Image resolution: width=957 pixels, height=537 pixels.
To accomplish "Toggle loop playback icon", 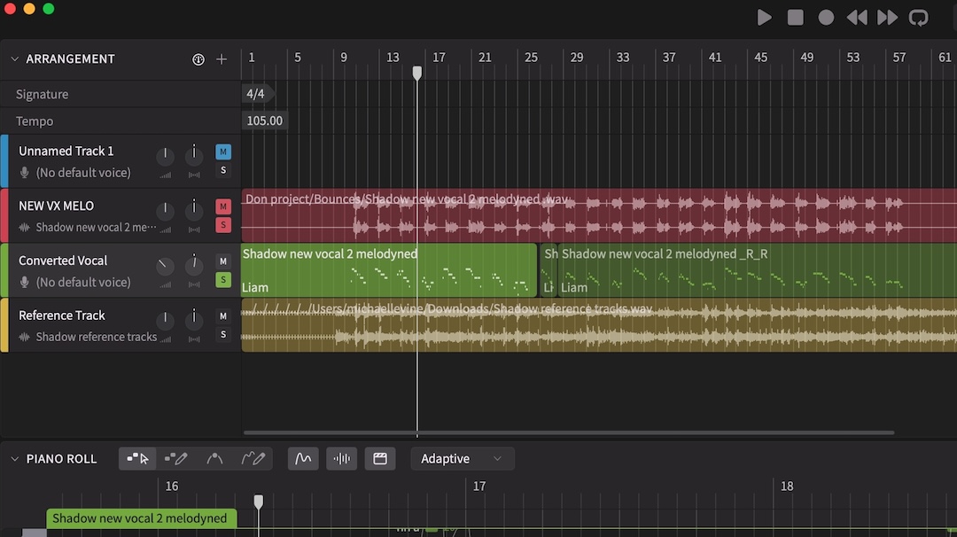I will tap(919, 18).
